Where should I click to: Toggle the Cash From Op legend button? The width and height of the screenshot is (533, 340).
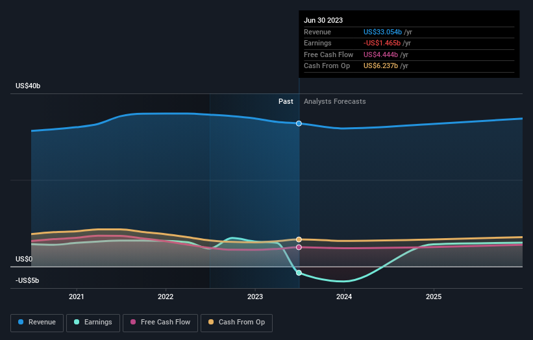236,322
